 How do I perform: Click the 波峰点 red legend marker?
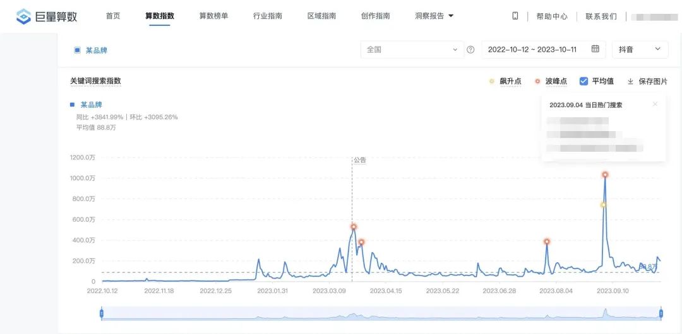(x=537, y=81)
